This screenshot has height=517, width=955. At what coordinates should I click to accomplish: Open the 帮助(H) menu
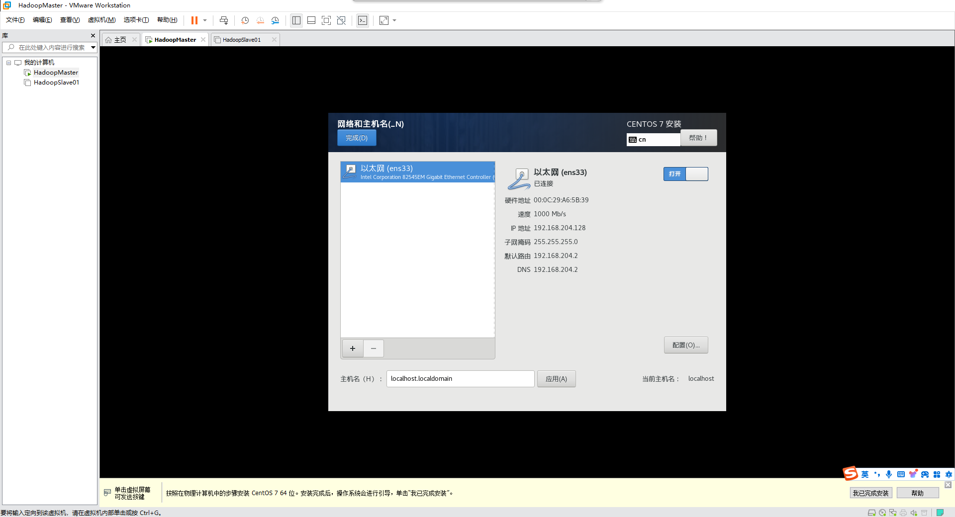[x=167, y=20]
